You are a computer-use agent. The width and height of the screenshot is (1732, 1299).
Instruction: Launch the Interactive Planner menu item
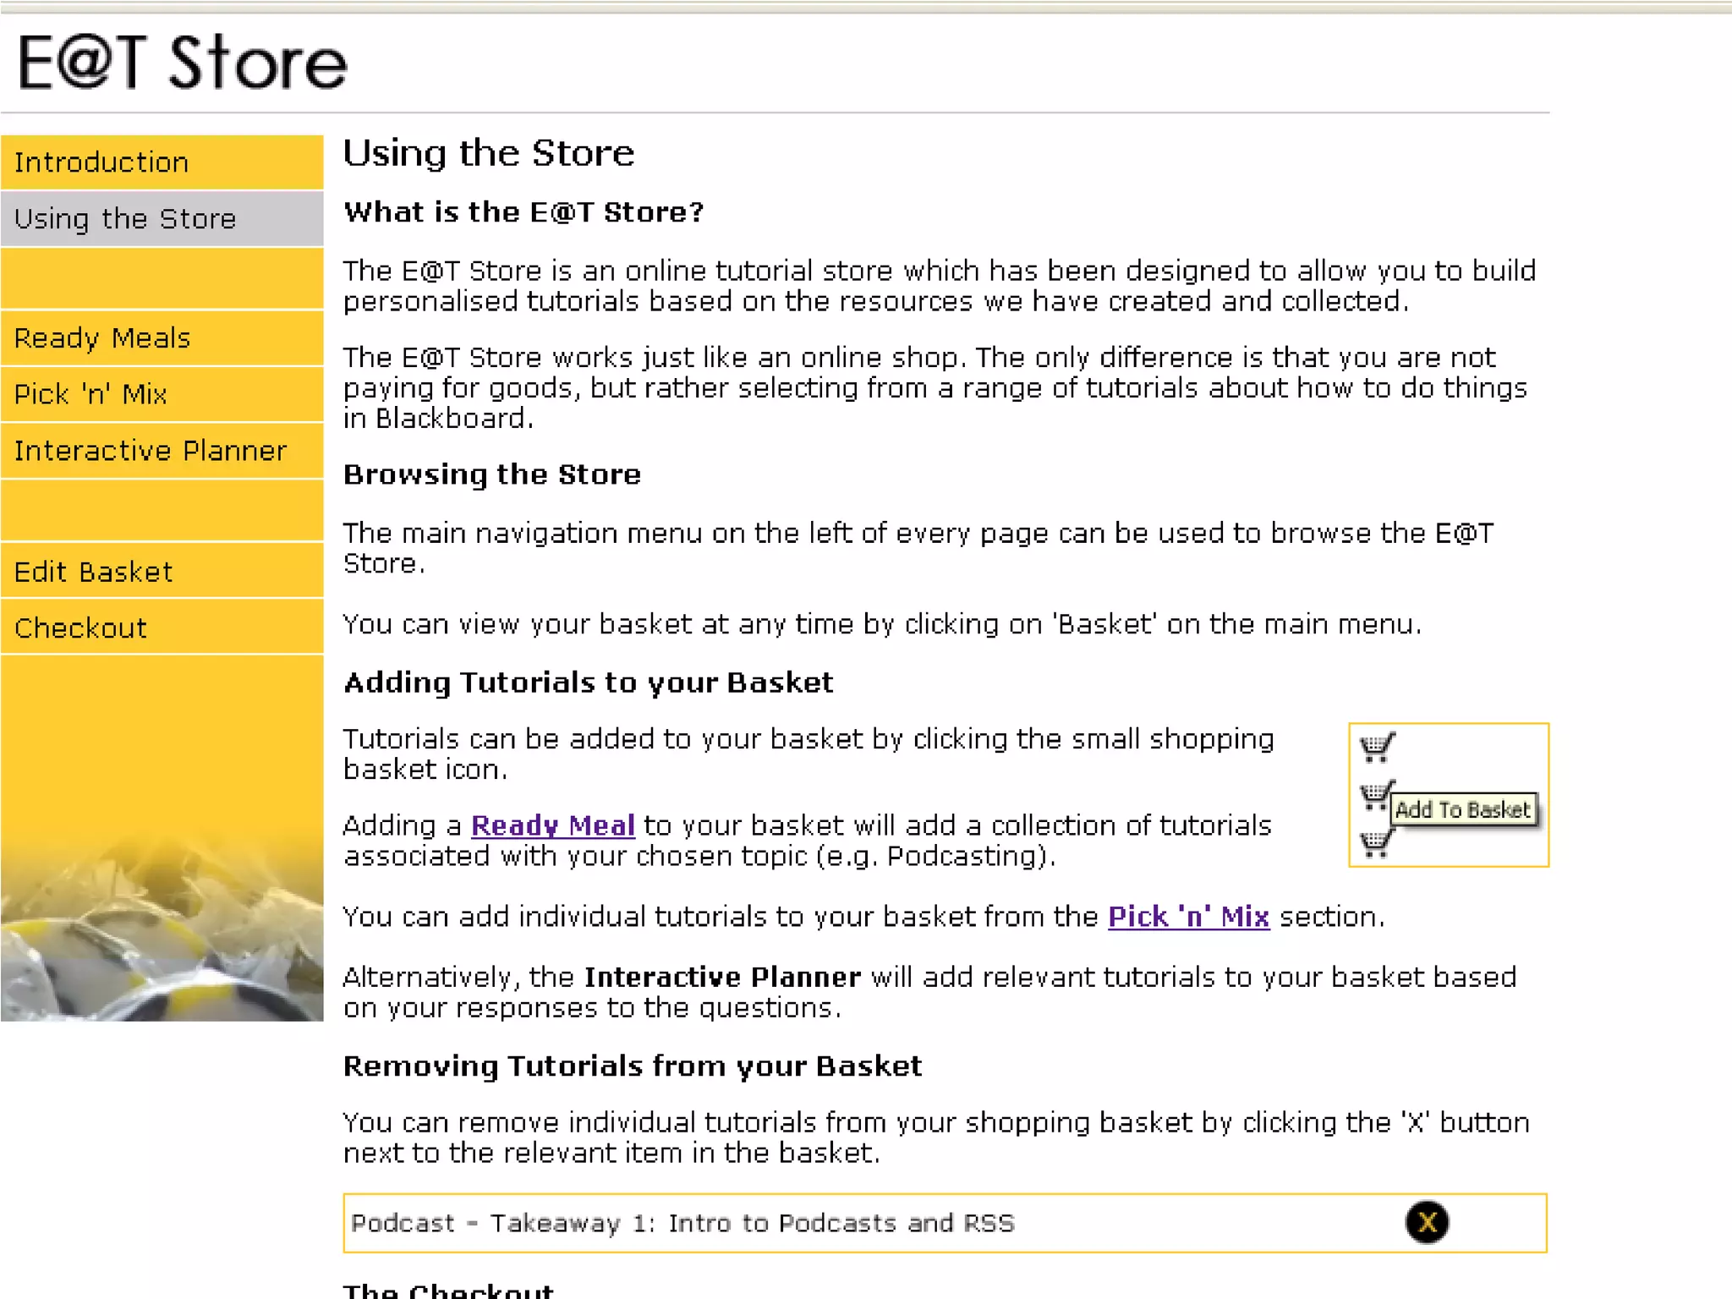151,451
